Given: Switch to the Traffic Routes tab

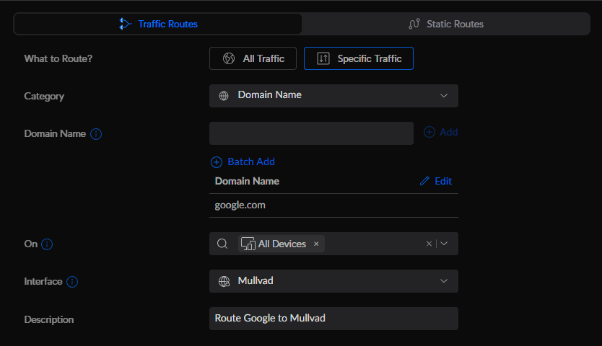Looking at the screenshot, I should click(x=158, y=24).
